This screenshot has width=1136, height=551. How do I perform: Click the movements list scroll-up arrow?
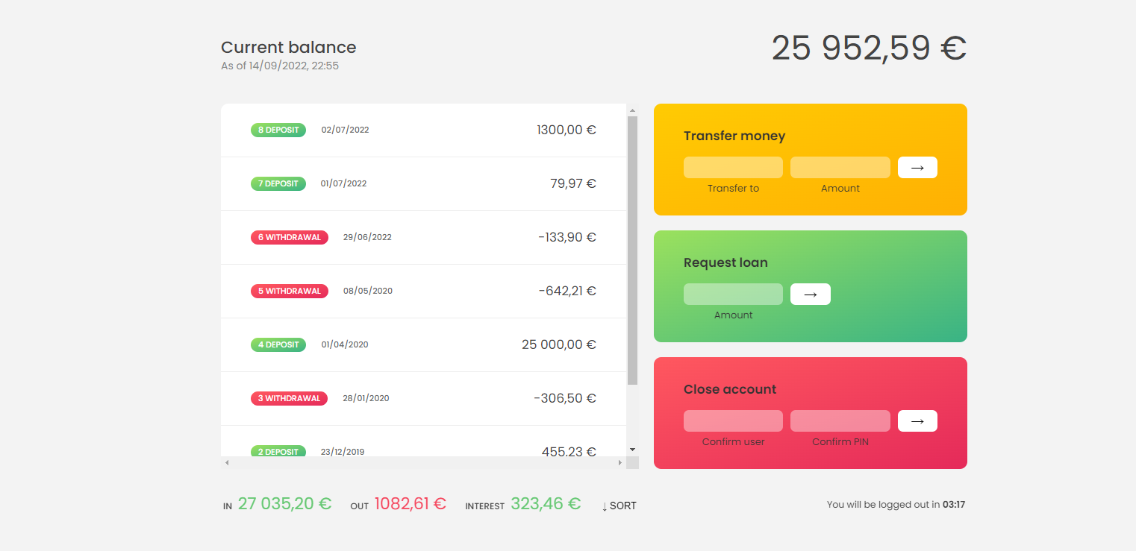pyautogui.click(x=632, y=110)
